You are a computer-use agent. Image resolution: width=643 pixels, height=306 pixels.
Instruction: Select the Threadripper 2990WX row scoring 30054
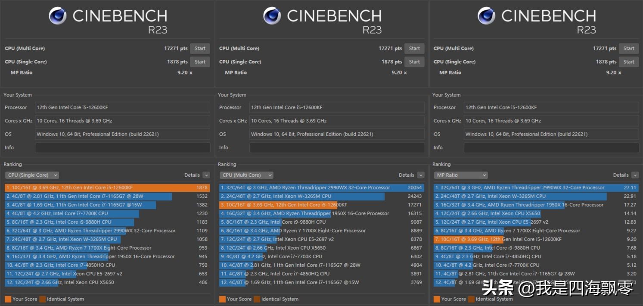(x=321, y=187)
